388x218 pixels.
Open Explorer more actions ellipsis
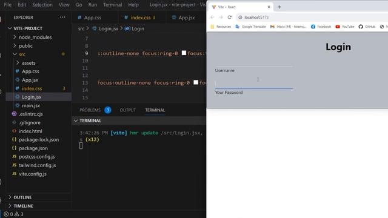point(62,18)
